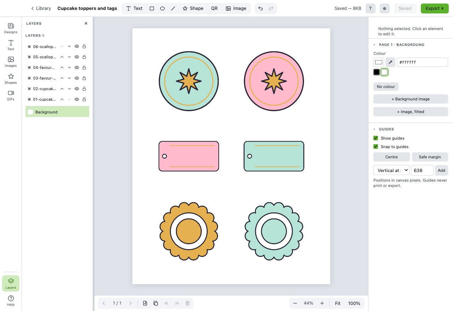Select the ellipse tool in toolbar
This screenshot has height=311, width=453.
tap(162, 8)
